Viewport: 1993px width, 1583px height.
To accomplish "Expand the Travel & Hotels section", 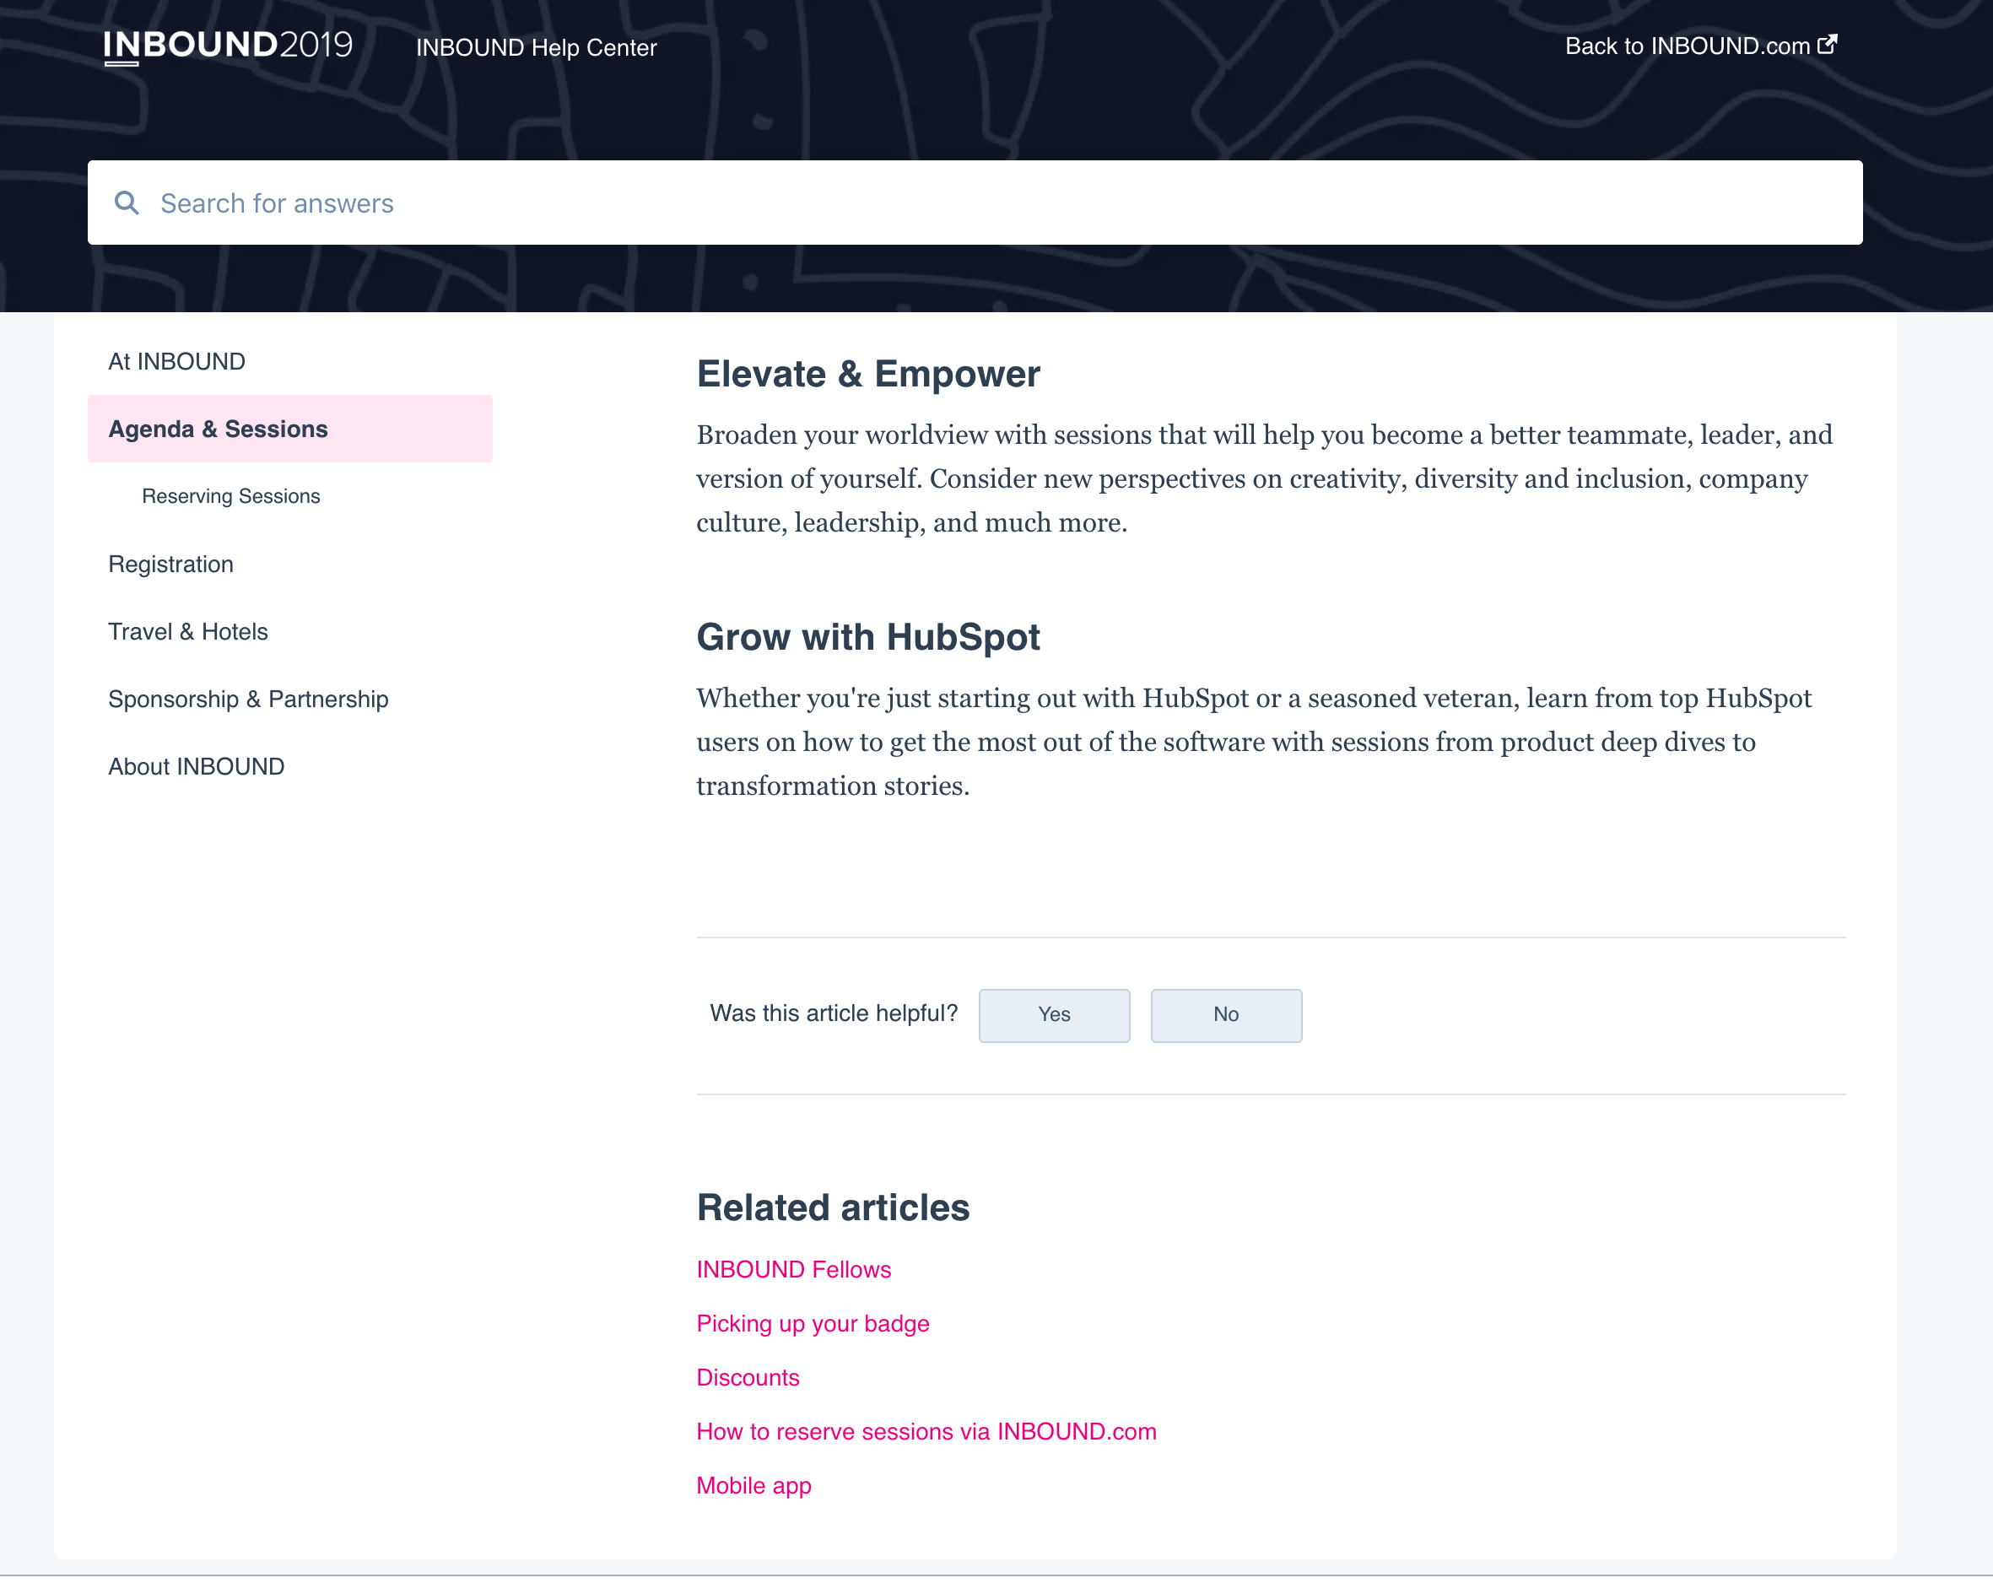I will click(187, 630).
